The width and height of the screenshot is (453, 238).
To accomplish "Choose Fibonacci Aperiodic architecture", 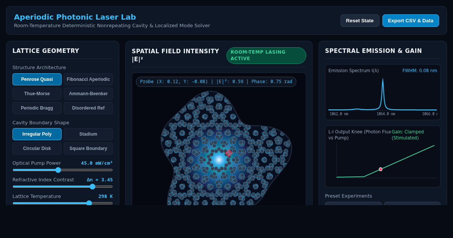I will point(88,79).
